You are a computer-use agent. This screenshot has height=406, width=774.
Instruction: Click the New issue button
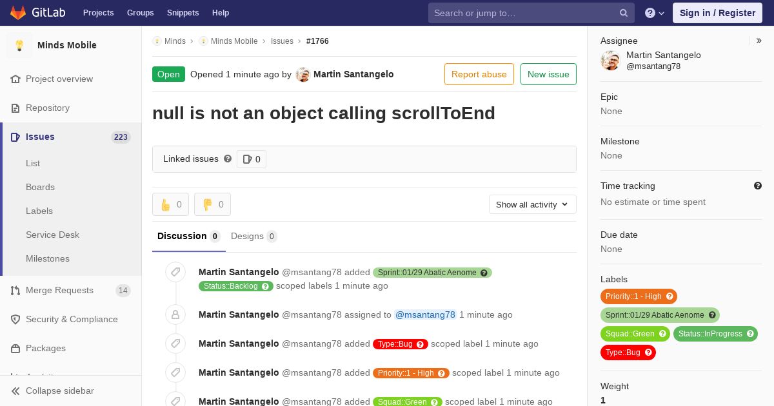[x=548, y=74]
